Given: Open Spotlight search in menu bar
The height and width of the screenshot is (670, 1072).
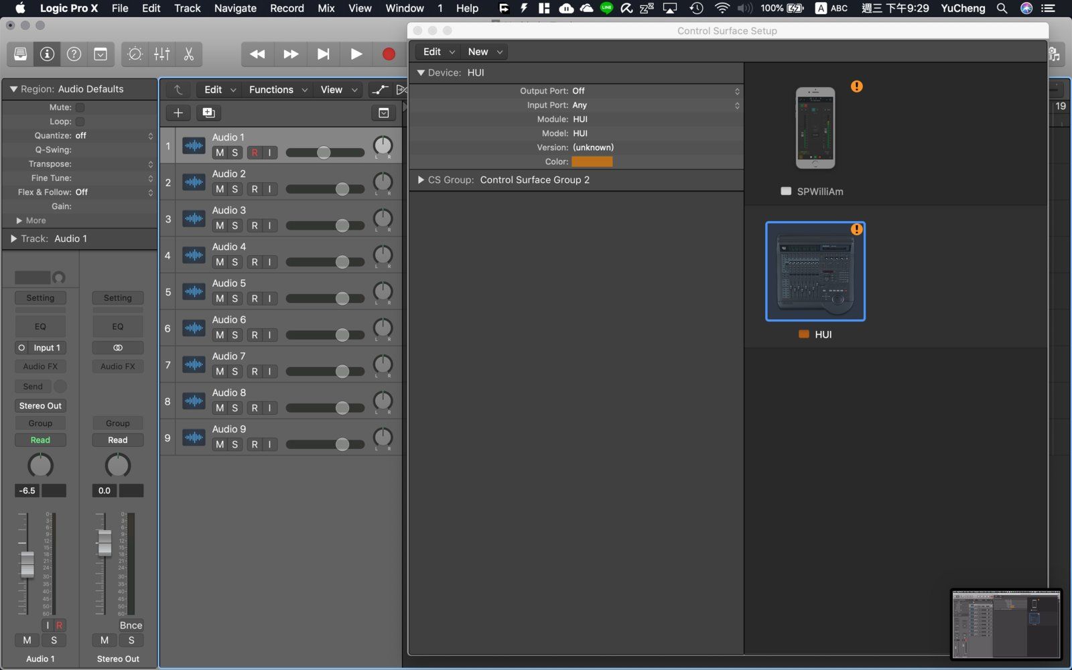Looking at the screenshot, I should tap(1002, 8).
